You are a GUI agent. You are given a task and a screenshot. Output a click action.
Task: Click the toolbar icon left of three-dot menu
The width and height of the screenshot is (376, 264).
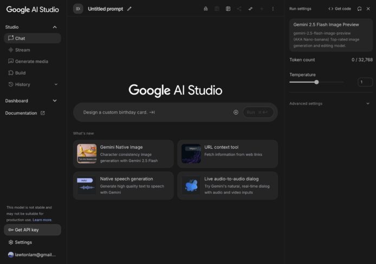click(262, 9)
